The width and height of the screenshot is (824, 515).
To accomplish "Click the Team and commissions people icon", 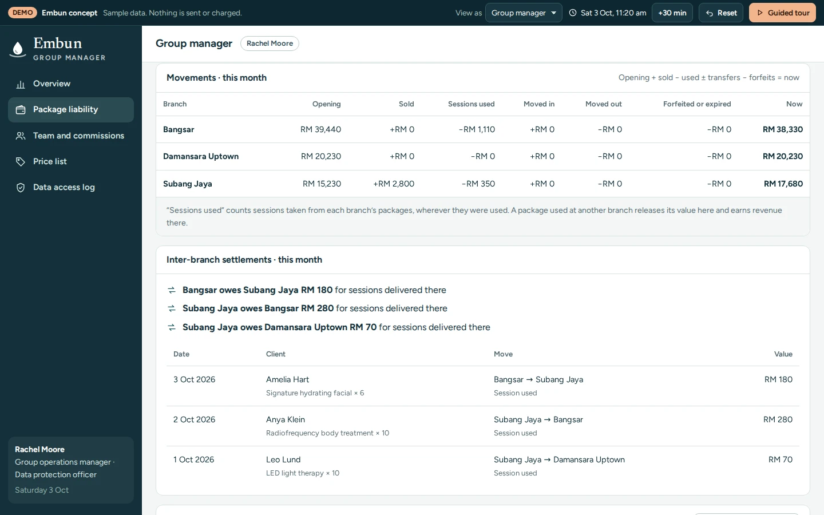I will pos(21,136).
